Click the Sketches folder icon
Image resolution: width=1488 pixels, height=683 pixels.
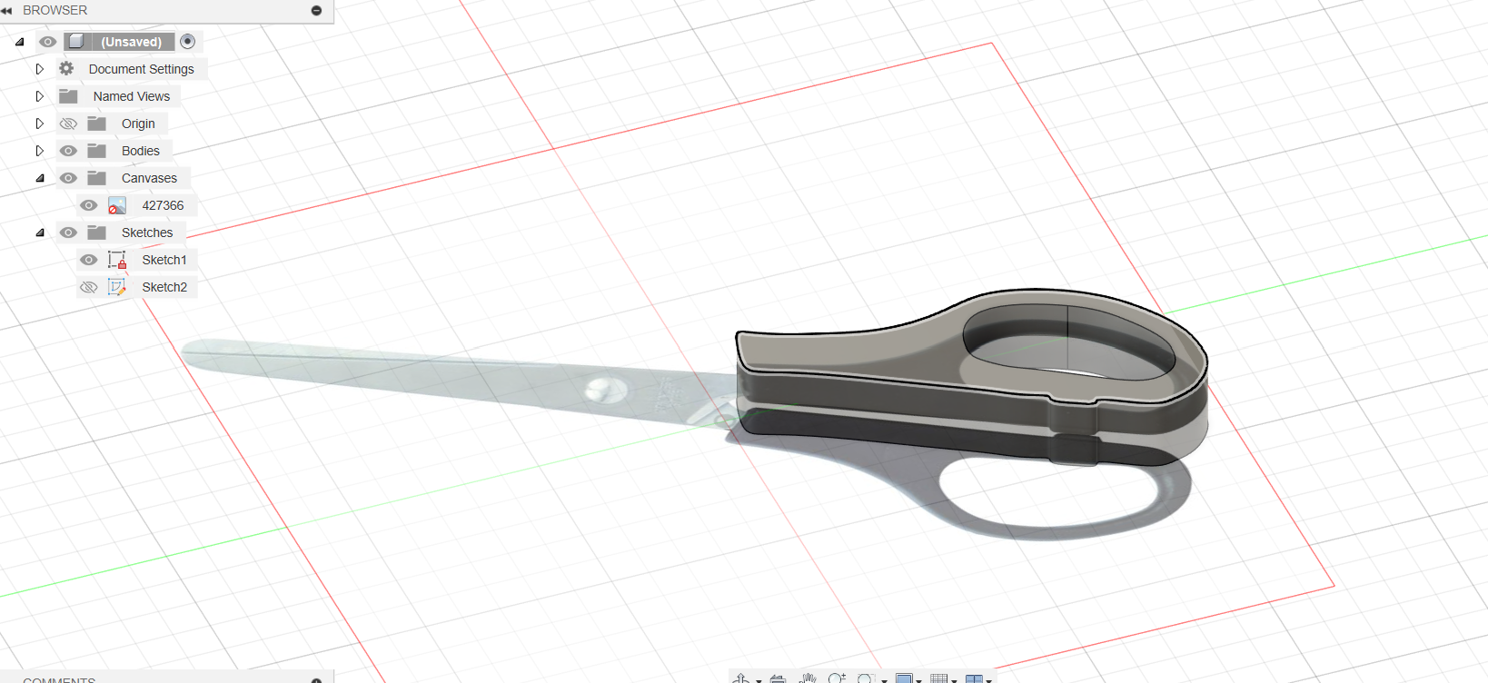point(97,233)
